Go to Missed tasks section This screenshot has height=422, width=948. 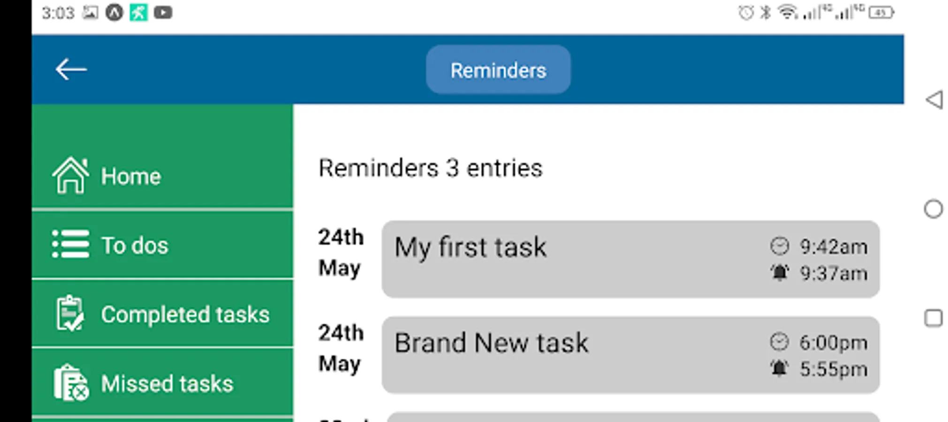[x=167, y=384]
